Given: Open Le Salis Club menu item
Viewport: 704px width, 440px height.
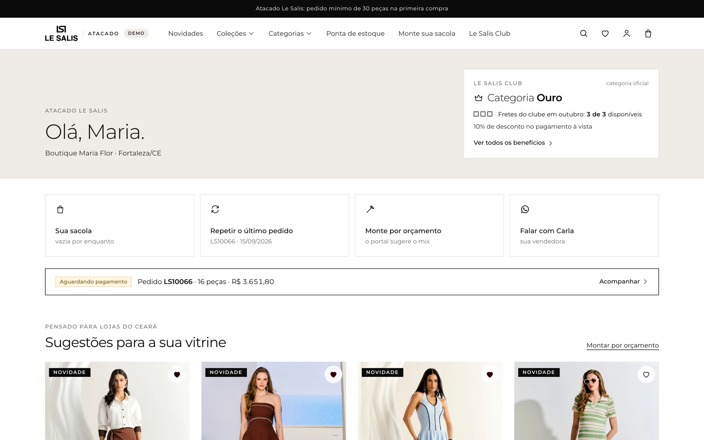Looking at the screenshot, I should [489, 33].
